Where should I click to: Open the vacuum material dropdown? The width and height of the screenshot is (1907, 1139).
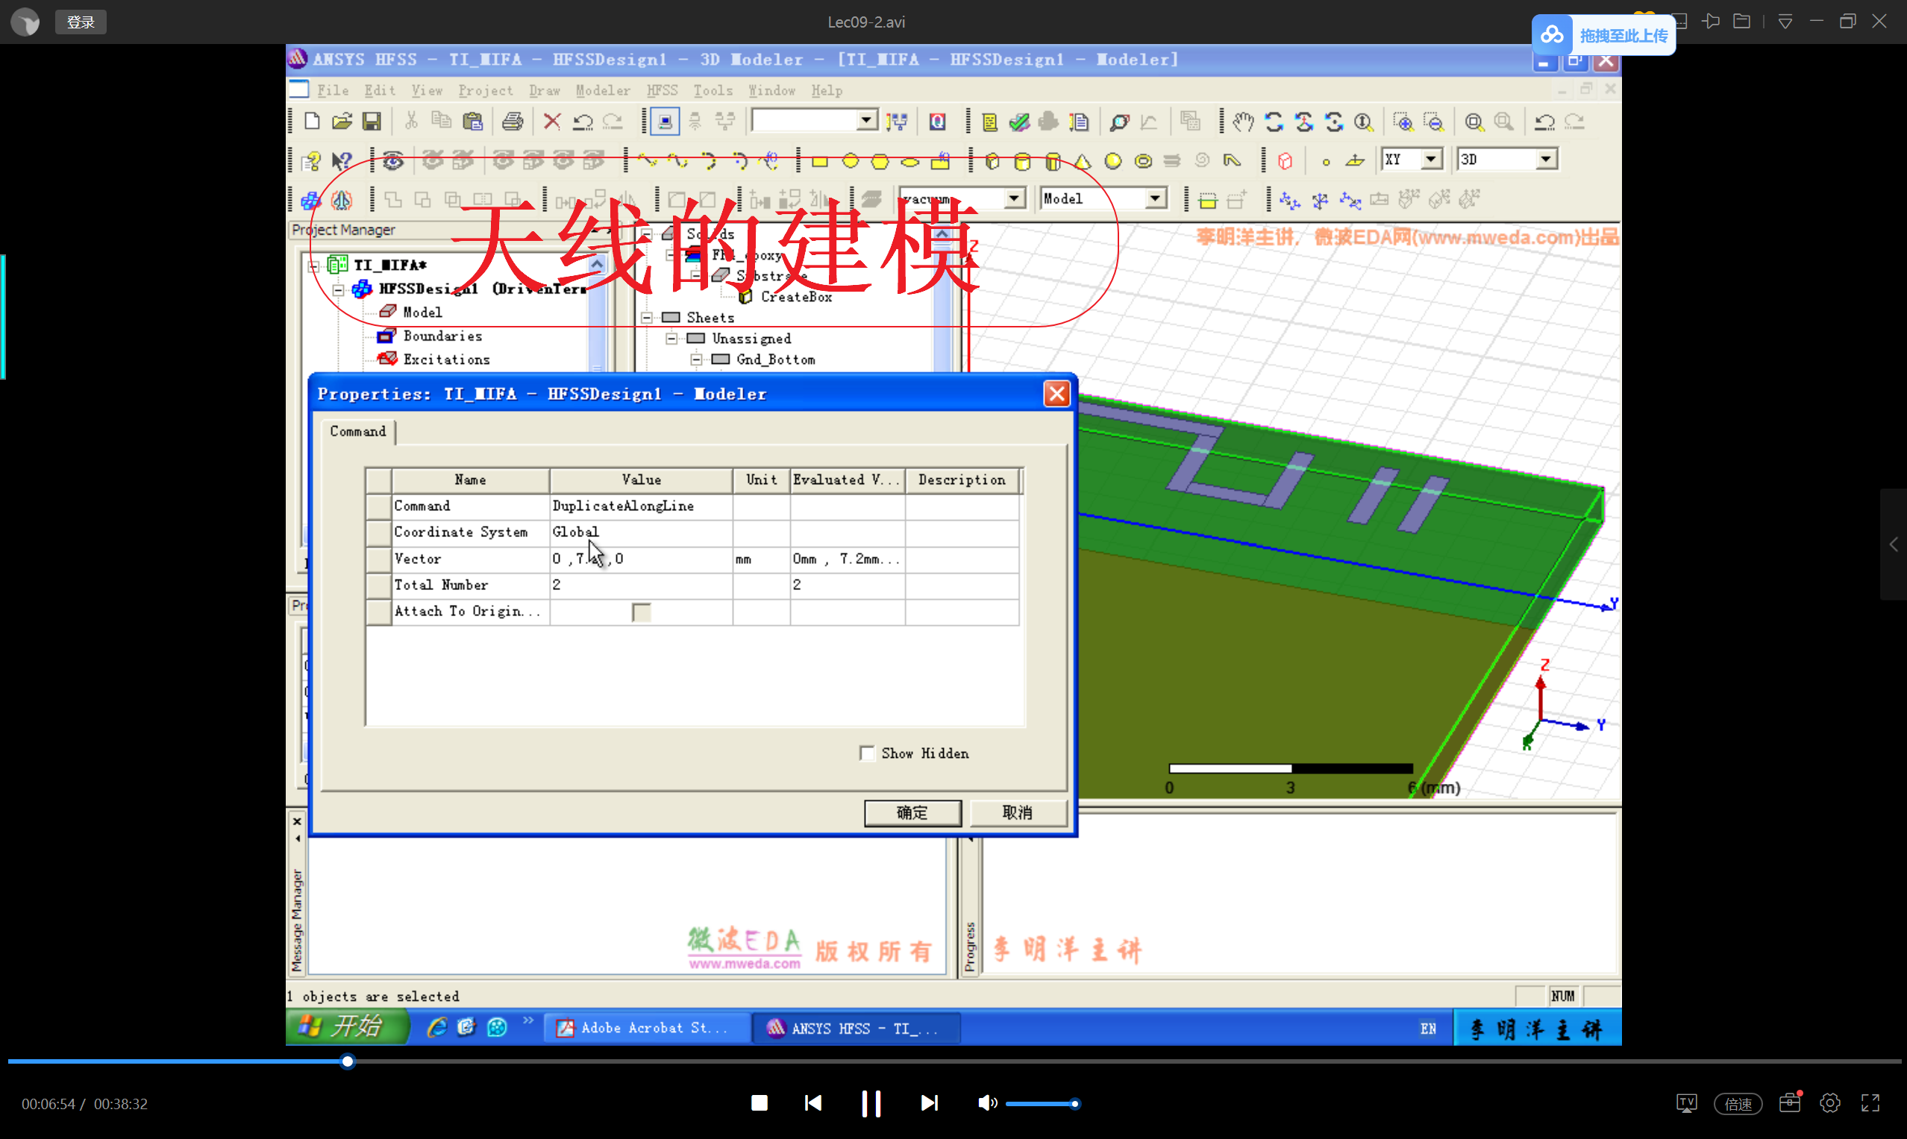coord(1013,199)
